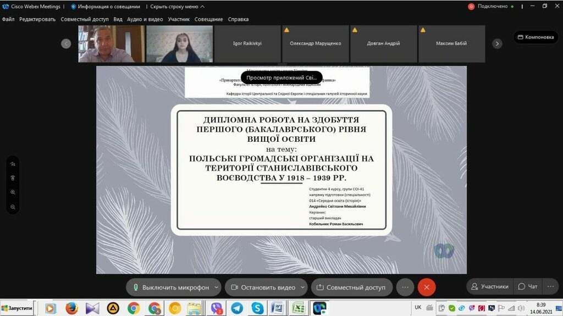Toggle the Участники participants panel
563x316 pixels.
(x=489, y=286)
